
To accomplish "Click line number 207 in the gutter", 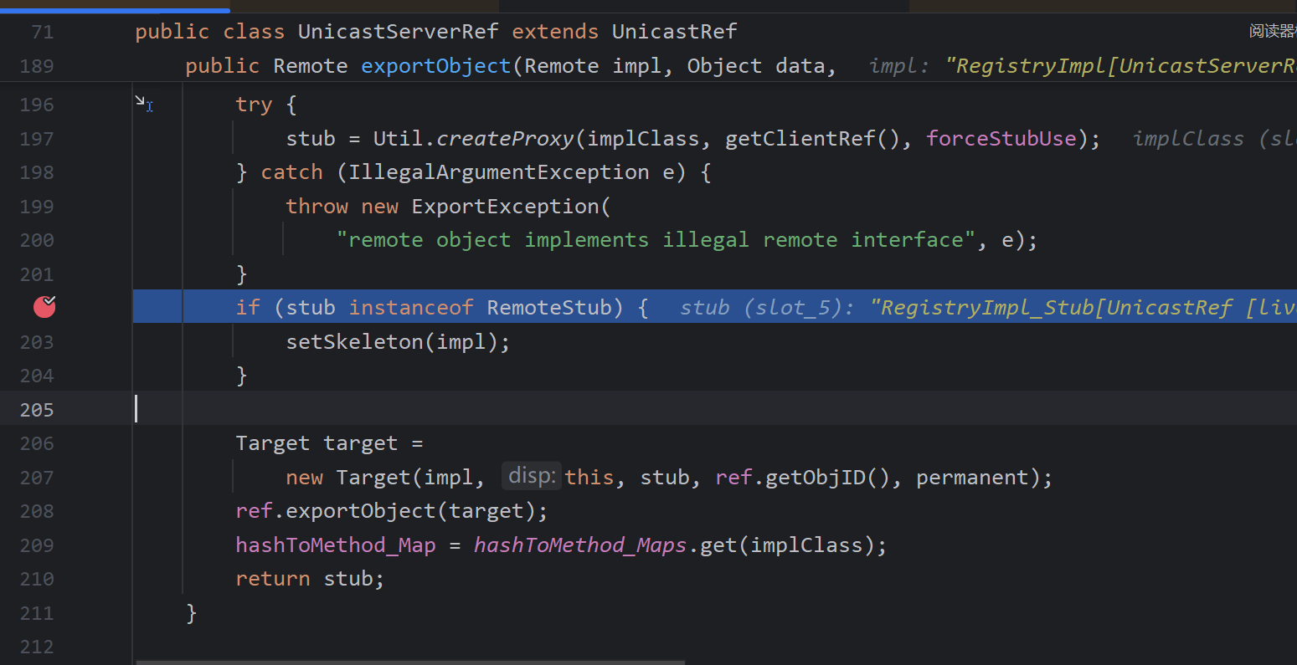I will point(37,478).
